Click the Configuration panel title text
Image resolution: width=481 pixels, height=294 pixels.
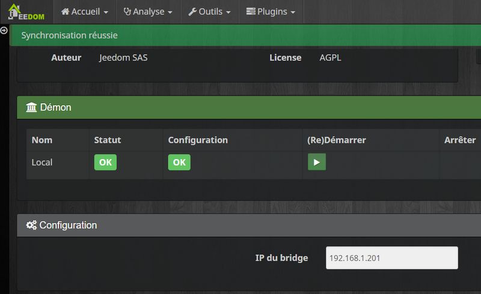tap(68, 226)
